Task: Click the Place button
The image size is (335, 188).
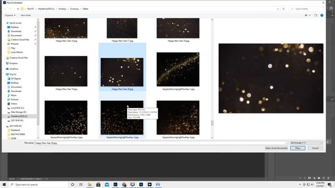Action: coord(298,148)
